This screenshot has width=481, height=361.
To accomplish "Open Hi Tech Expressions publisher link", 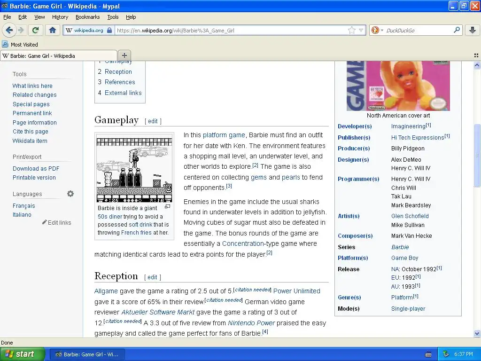I will (x=418, y=138).
